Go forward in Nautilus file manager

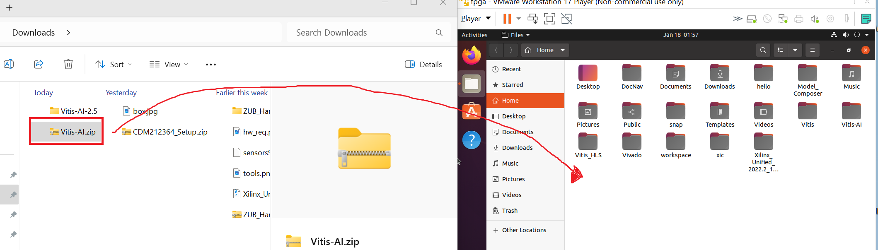[x=511, y=50]
